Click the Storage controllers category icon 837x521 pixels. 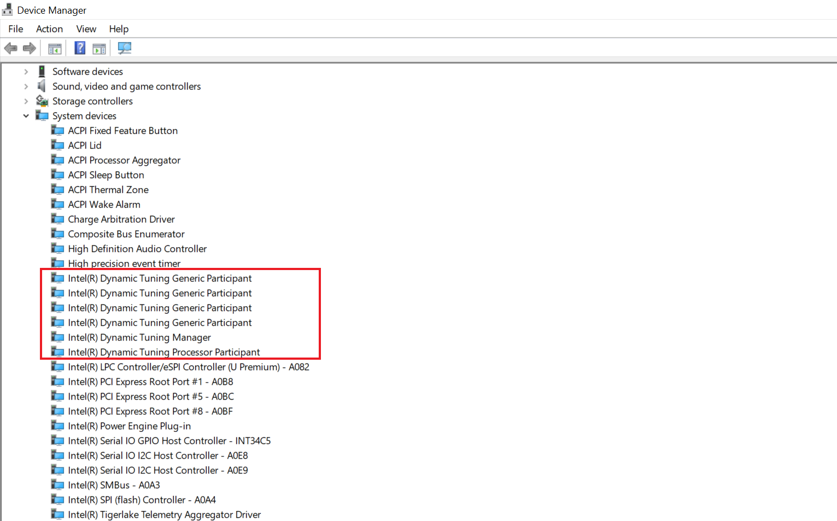pos(42,101)
